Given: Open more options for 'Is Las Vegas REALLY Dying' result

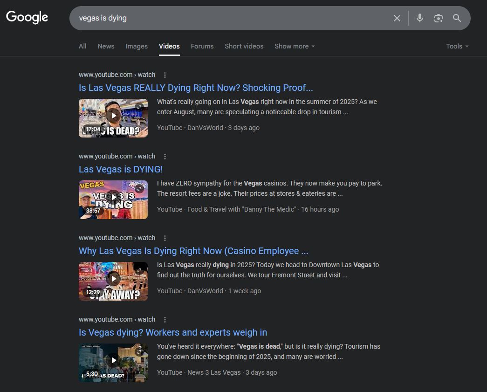Looking at the screenshot, I should click(165, 75).
